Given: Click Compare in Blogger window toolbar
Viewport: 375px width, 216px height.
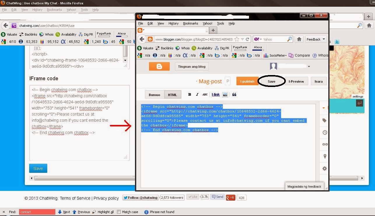Looking at the screenshot, I should [x=299, y=55].
